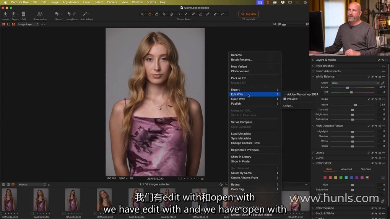This screenshot has height=219, width=390.
Task: Click the Buy now button
Action: (x=249, y=14)
